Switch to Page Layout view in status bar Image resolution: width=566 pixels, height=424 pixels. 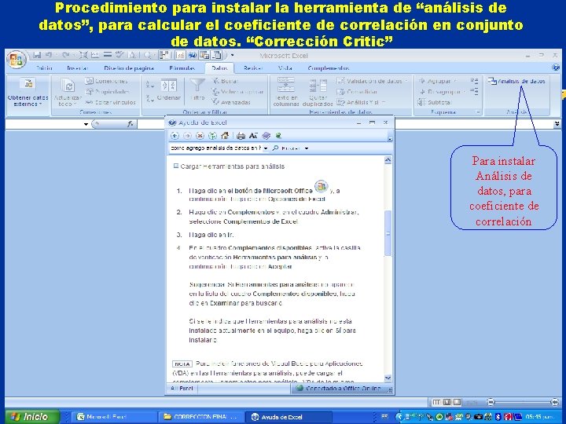click(x=447, y=402)
